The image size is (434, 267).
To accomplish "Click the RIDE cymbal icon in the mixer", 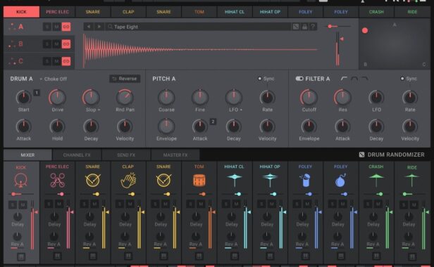I will [411, 180].
